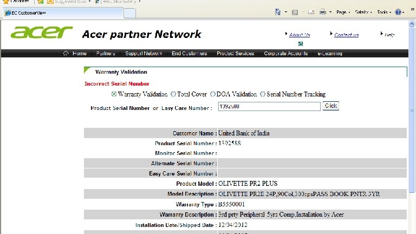Open the Corporate Accounts menu

click(286, 53)
